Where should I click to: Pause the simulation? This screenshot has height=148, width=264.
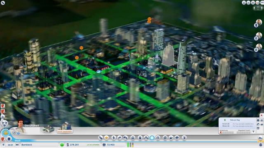point(3,145)
